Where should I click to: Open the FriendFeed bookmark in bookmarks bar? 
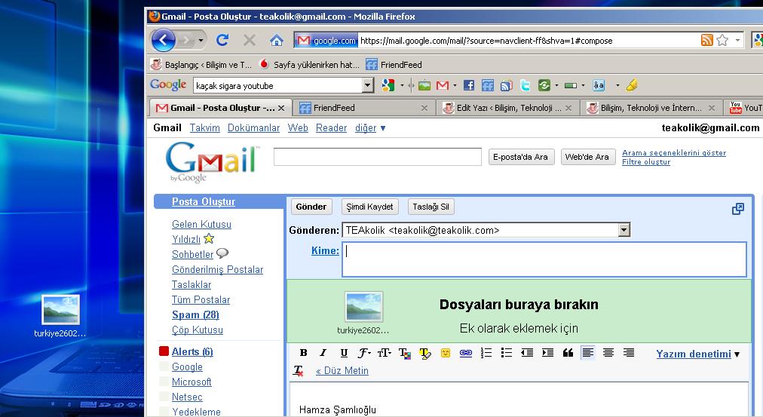point(394,64)
